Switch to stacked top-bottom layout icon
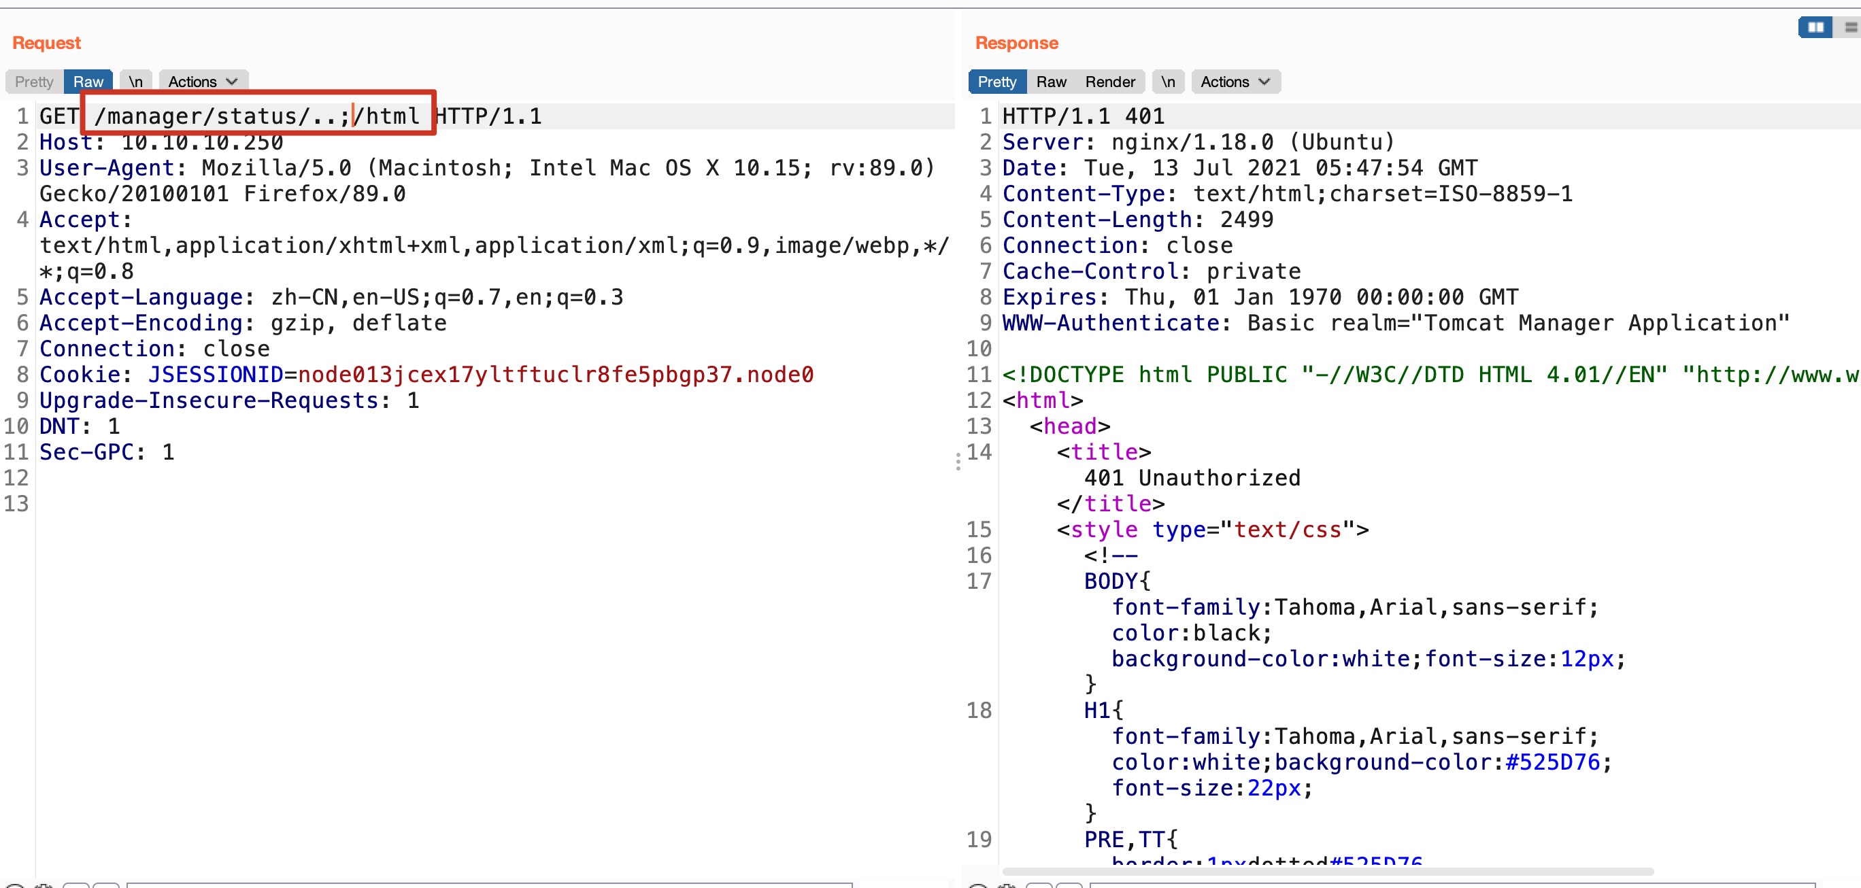 (1850, 27)
